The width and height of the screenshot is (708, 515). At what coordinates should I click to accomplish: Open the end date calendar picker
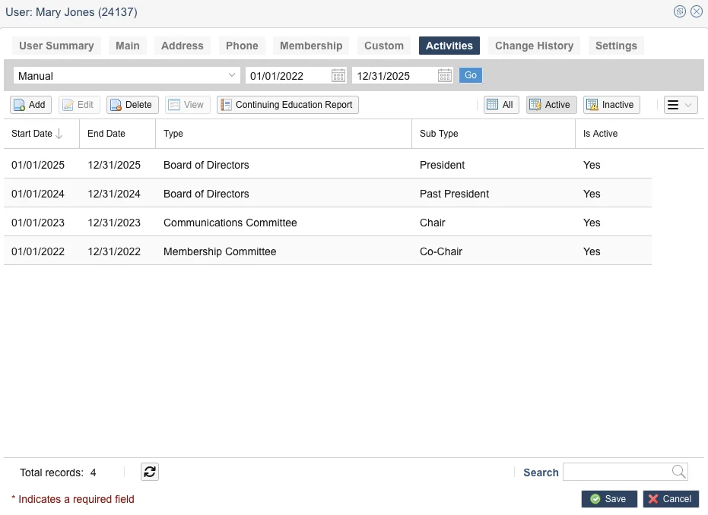[x=444, y=75]
